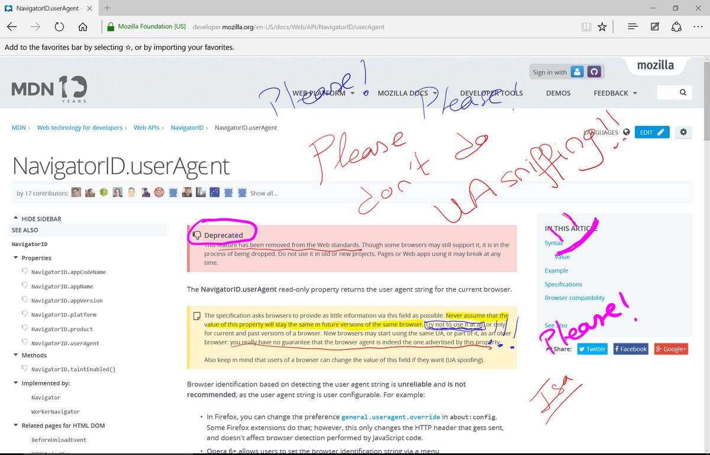710x455 pixels.
Task: Click the EDIT button
Action: click(x=652, y=133)
